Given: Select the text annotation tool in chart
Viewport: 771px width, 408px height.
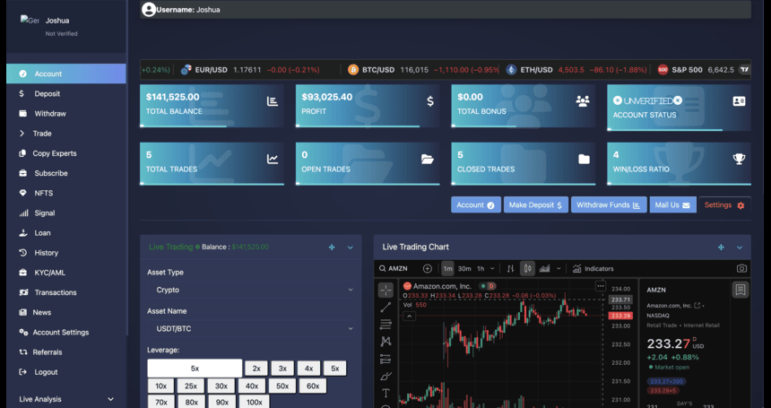Looking at the screenshot, I should click(385, 393).
